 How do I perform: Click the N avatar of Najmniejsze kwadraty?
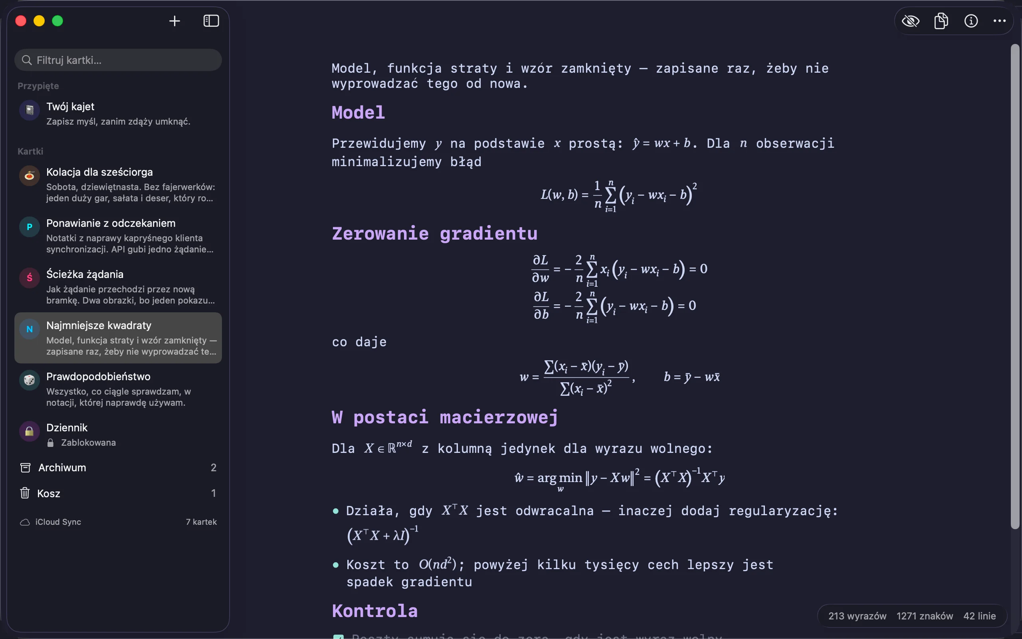pos(30,329)
